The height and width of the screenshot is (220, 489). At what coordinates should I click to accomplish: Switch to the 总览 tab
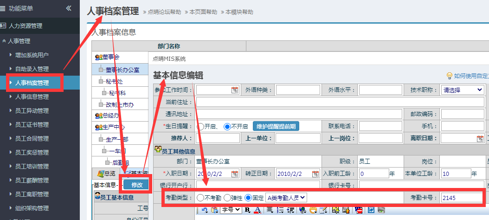pos(106,173)
